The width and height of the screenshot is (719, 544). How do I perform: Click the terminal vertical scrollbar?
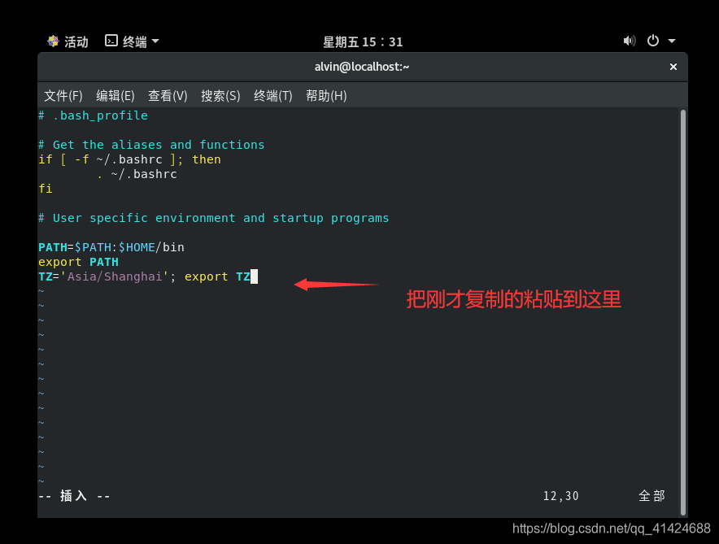pyautogui.click(x=682, y=312)
